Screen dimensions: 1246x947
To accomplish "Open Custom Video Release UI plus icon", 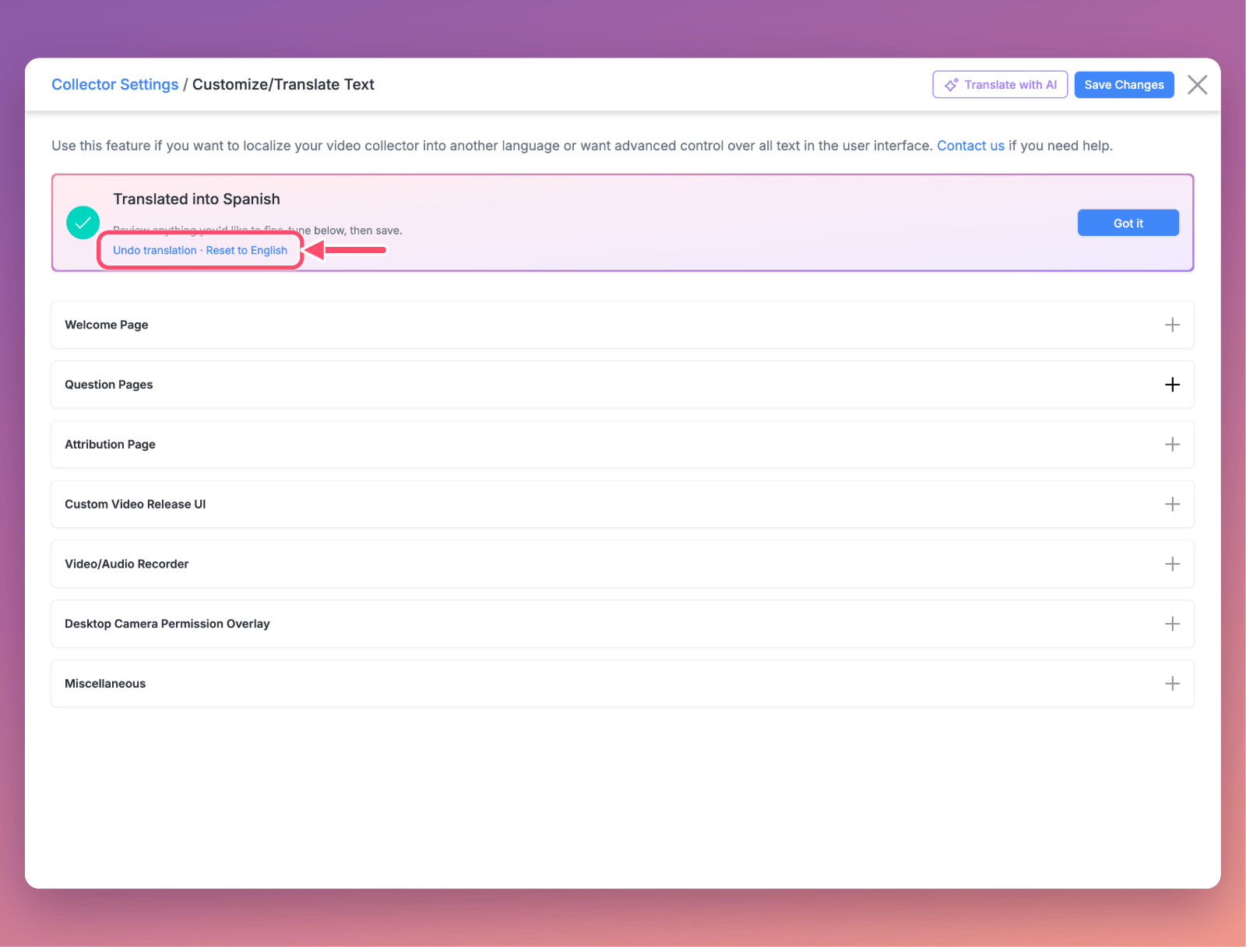I will [x=1172, y=504].
